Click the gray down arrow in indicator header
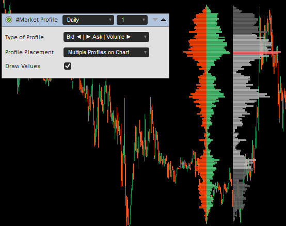This screenshot has width=286, height=226. point(155,20)
